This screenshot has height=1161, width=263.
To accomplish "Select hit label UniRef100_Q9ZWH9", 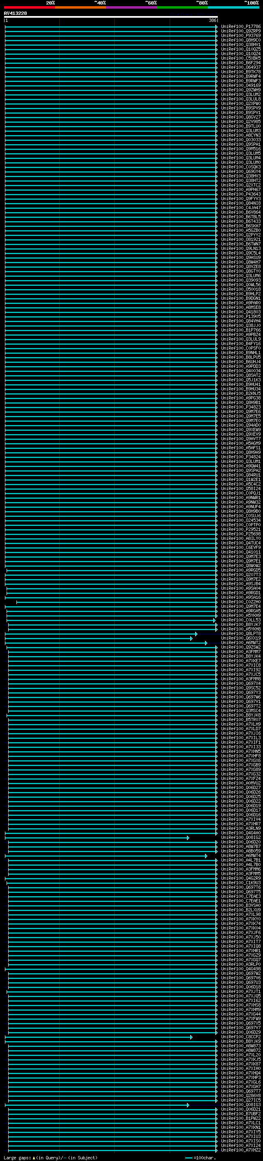I will pyautogui.click(x=240, y=90).
